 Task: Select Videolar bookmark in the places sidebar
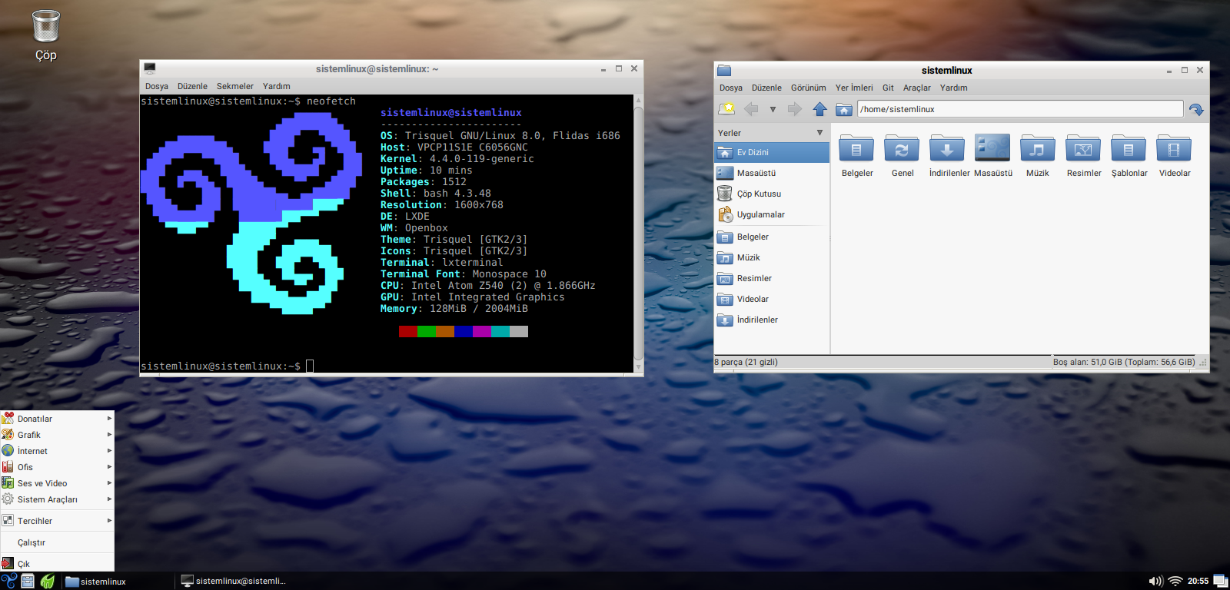pos(772,299)
